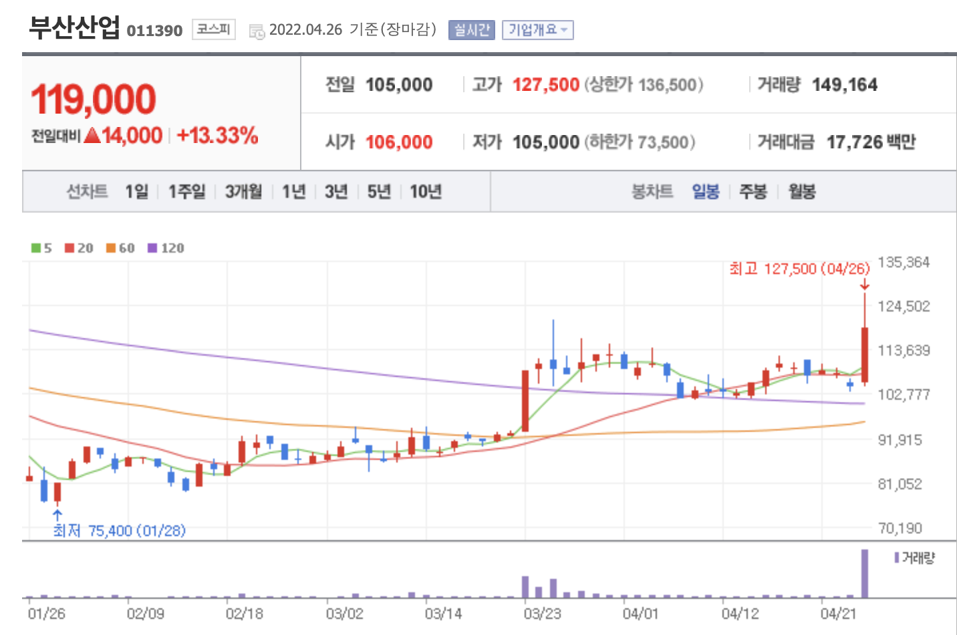The image size is (957, 635).
Task: Select the 10년 line chart tab
Action: (x=426, y=192)
